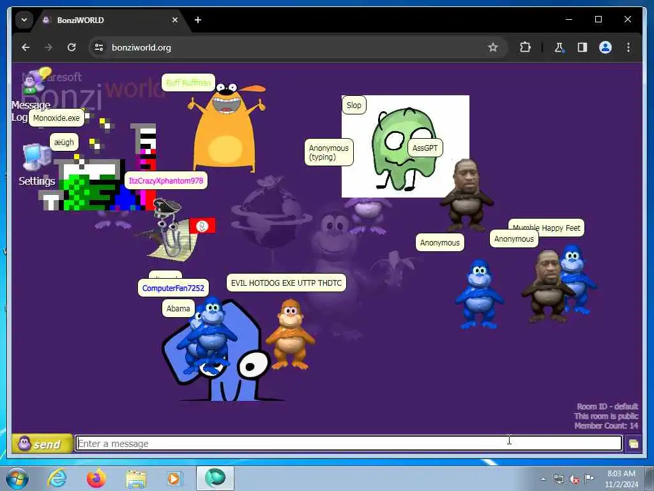Reload the bonziworld.org page
Screen dimensions: 654x491
[x=72, y=47]
